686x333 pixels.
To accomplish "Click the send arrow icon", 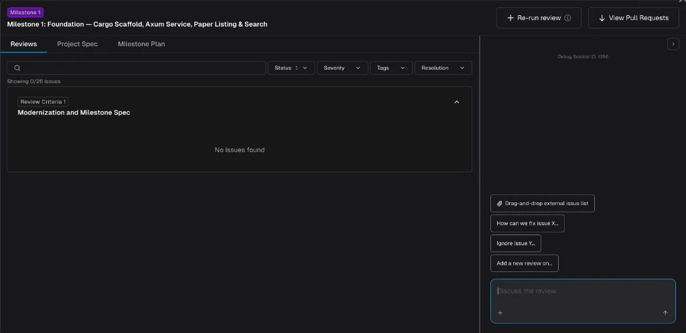I will point(665,313).
